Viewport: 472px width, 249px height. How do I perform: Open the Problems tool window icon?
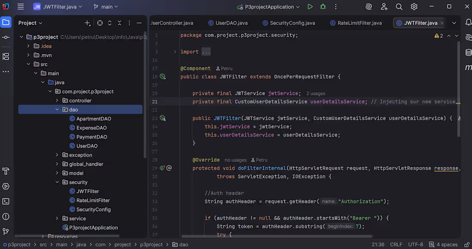[6, 216]
